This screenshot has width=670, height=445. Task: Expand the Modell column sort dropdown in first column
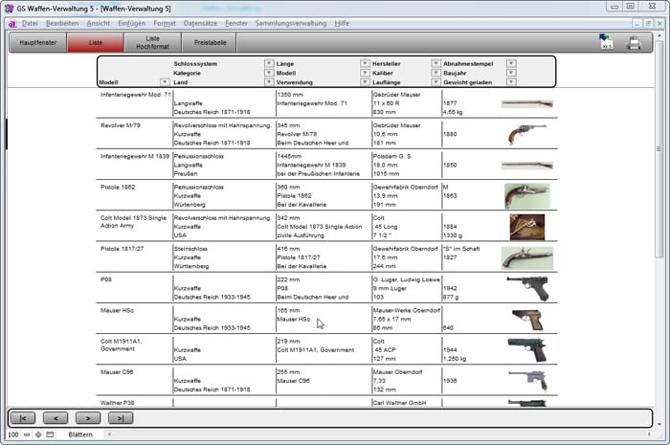(x=164, y=82)
